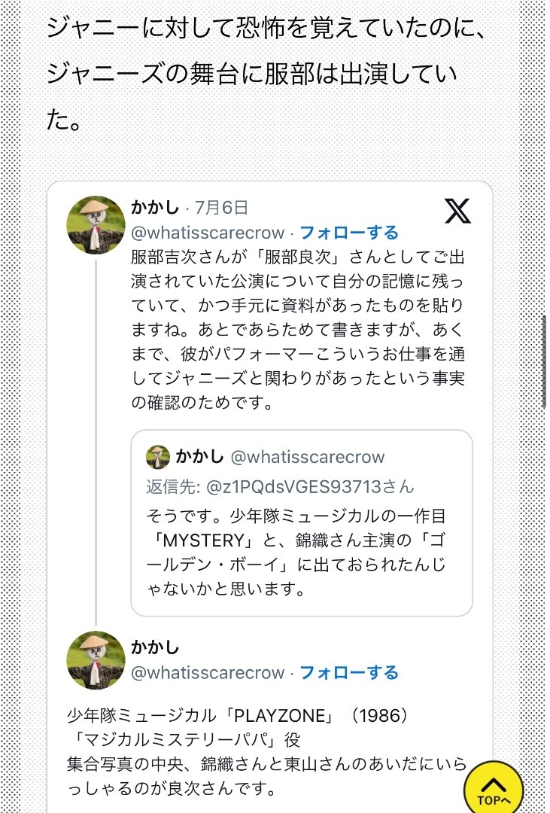This screenshot has width=550, height=813.
Task: Open the small scarecrow avatar in the quoted tweet
Action: (x=157, y=457)
